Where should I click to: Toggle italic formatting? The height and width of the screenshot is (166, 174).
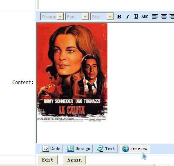pyautogui.click(x=127, y=16)
